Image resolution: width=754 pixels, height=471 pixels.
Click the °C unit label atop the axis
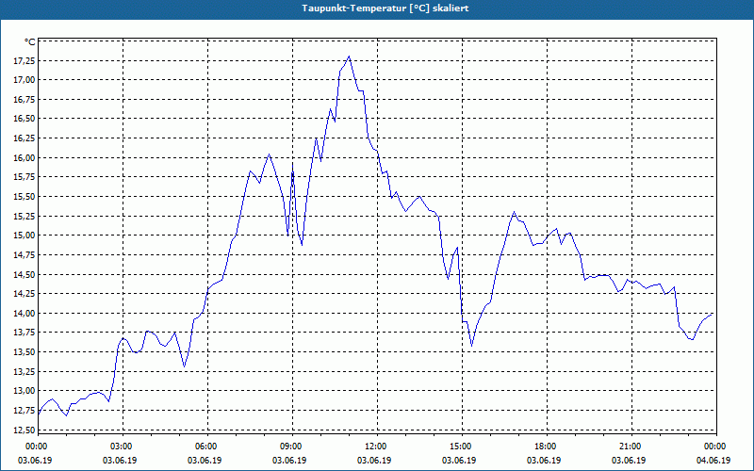pos(30,42)
